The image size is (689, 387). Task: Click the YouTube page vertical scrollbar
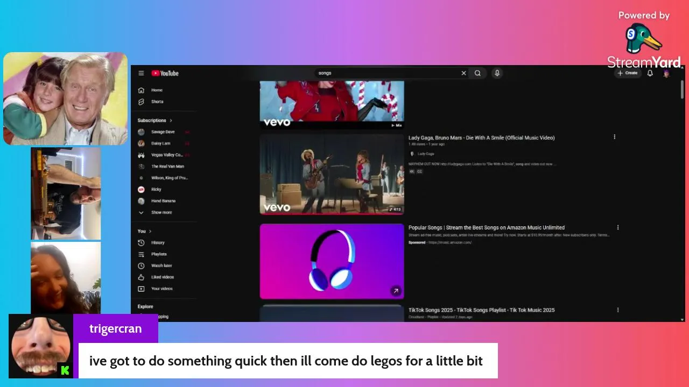pyautogui.click(x=683, y=89)
